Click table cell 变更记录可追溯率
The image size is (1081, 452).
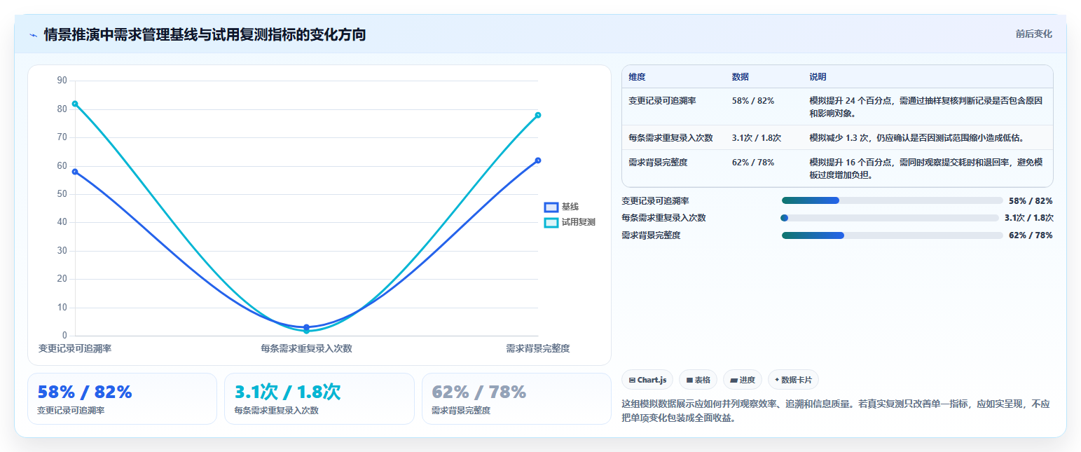click(662, 101)
